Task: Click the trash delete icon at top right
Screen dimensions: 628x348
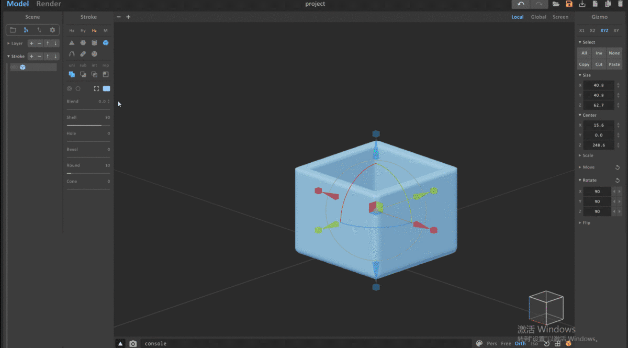Action: [621, 4]
